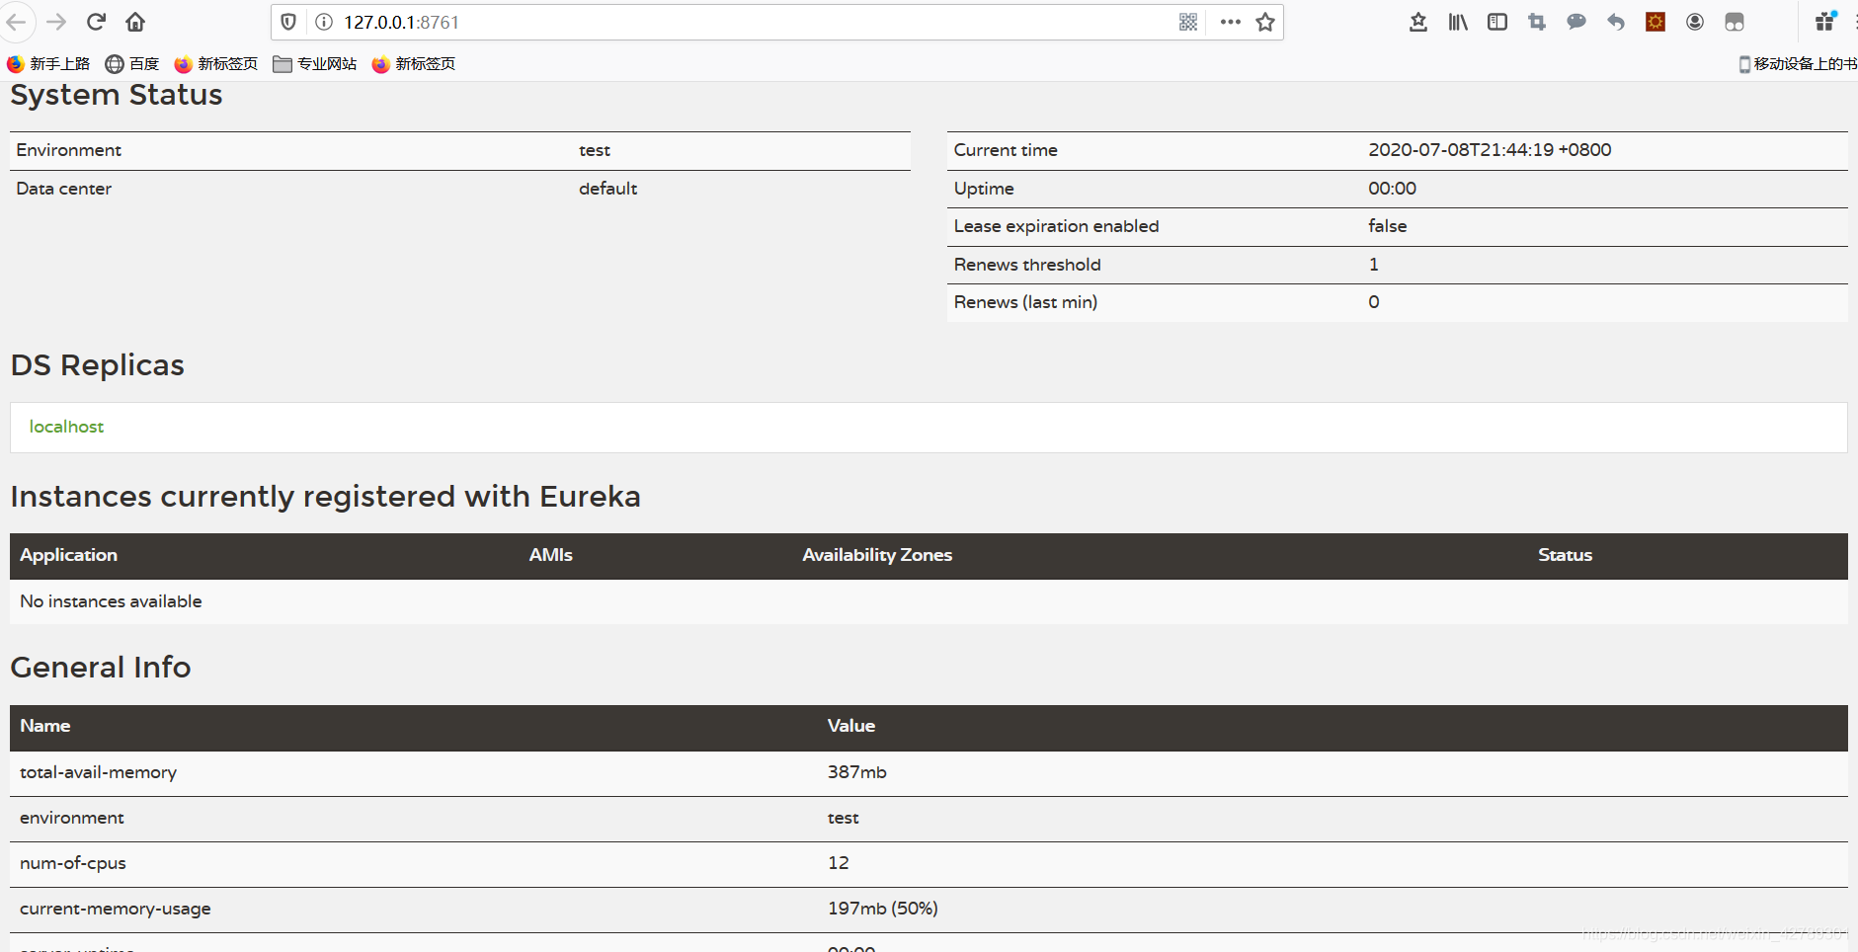Click the num-of-cpus row label
This screenshot has width=1858, height=952.
[73, 863]
